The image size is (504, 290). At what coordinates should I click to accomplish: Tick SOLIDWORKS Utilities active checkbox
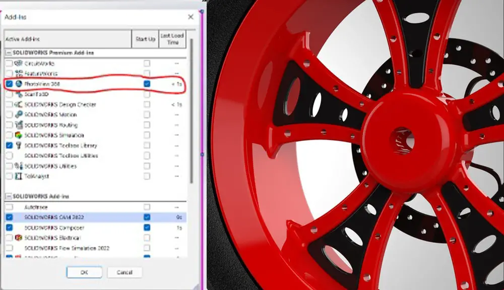(x=9, y=166)
